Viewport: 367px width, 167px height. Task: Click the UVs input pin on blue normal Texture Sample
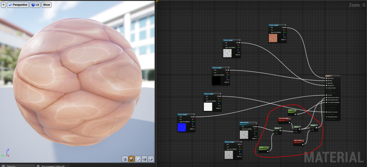pos(179,117)
